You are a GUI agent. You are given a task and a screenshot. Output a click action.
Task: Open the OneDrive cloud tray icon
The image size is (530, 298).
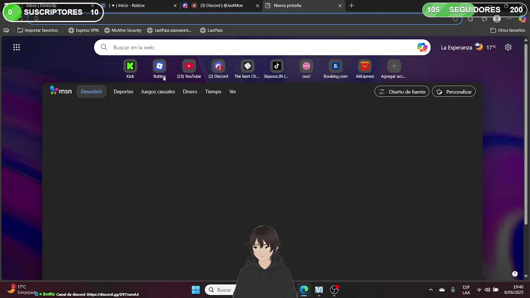pos(442,290)
